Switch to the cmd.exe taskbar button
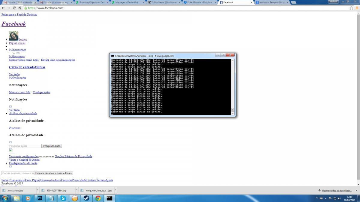360x202 pixels. pyautogui.click(x=110, y=198)
